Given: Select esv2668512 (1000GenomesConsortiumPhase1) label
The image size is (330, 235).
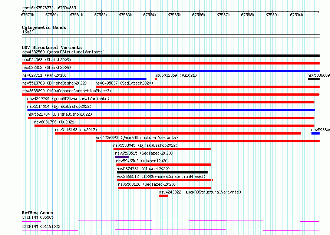Looking at the screenshot, I should coord(161,176).
